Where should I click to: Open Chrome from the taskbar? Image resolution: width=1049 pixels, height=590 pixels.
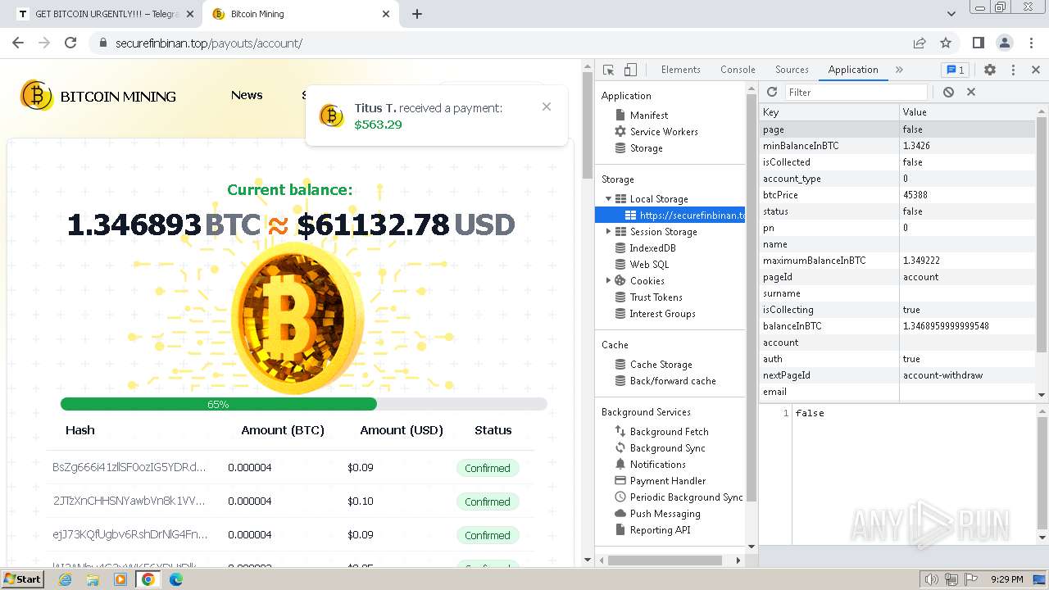point(148,579)
